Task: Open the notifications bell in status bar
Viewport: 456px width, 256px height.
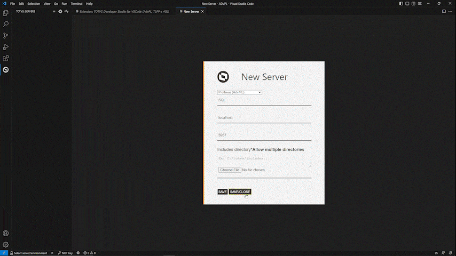Action: 450,253
